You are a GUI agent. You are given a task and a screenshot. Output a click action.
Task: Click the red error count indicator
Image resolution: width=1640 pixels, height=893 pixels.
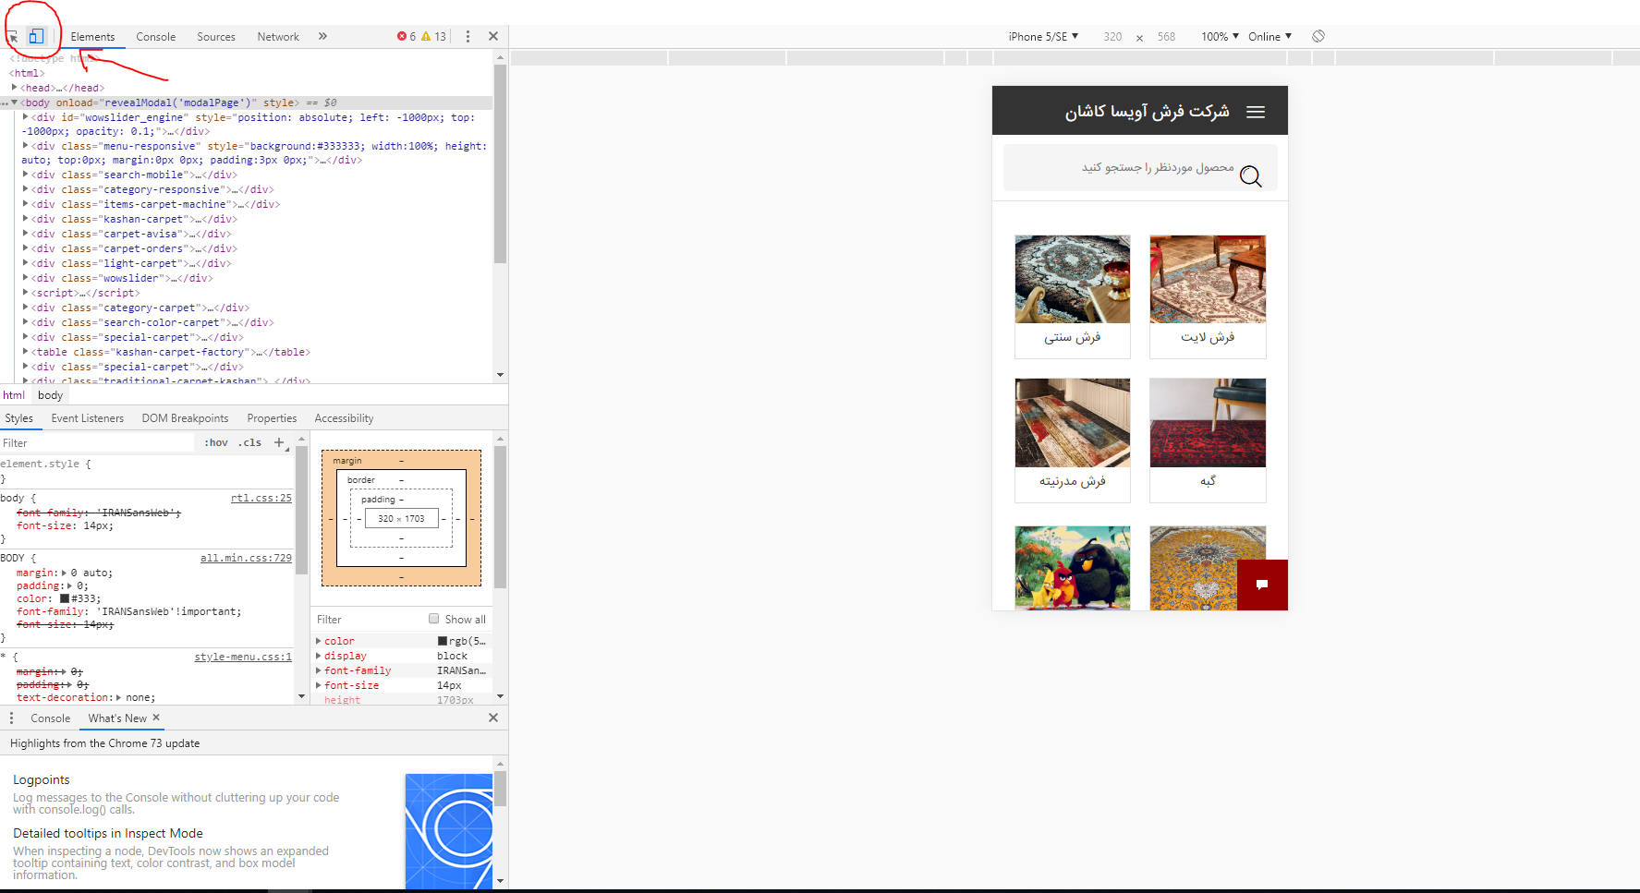407,36
